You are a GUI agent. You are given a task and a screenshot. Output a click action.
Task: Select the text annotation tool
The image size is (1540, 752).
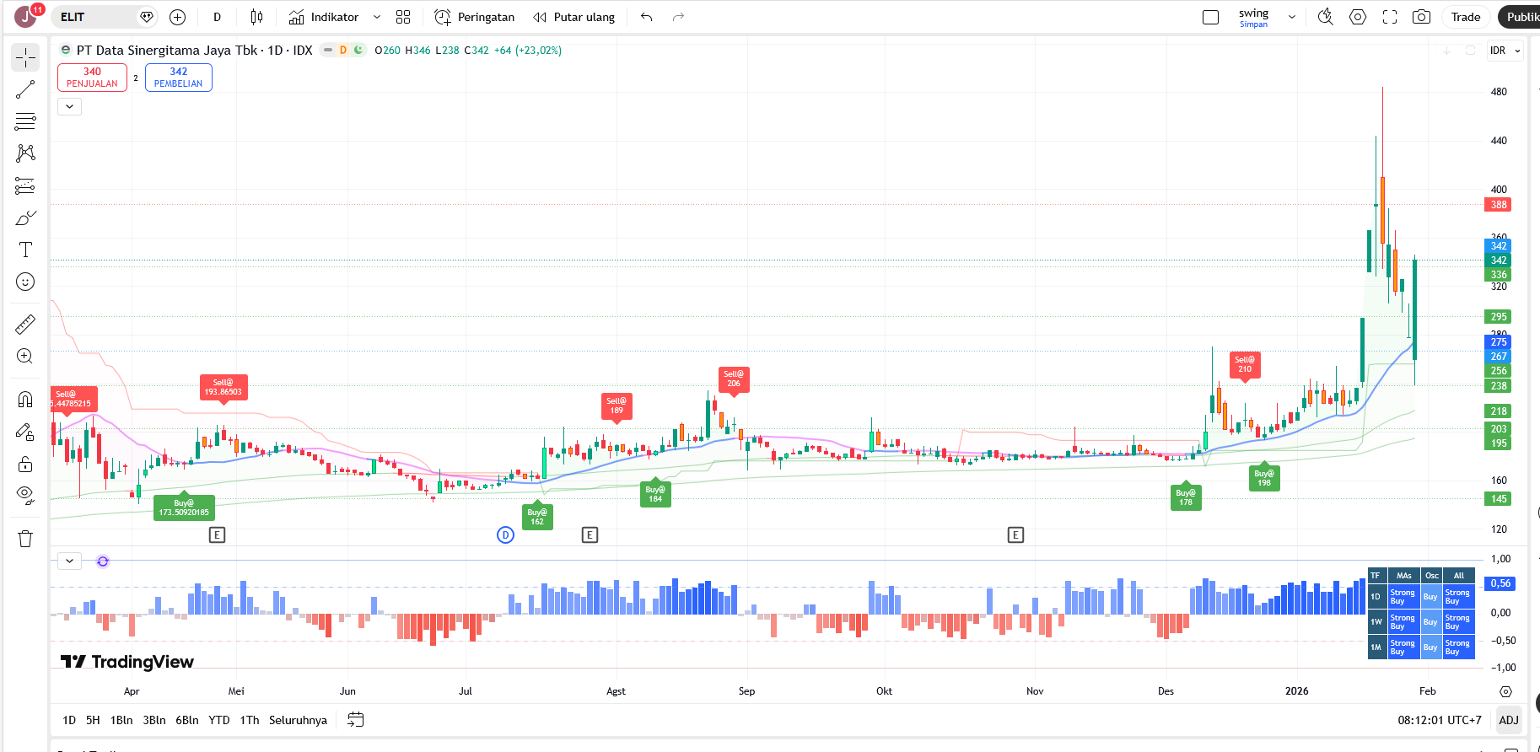click(25, 250)
